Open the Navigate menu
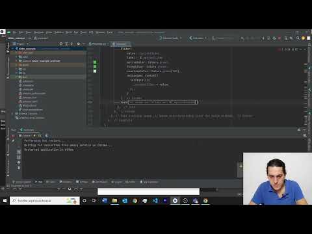 pos(38,32)
